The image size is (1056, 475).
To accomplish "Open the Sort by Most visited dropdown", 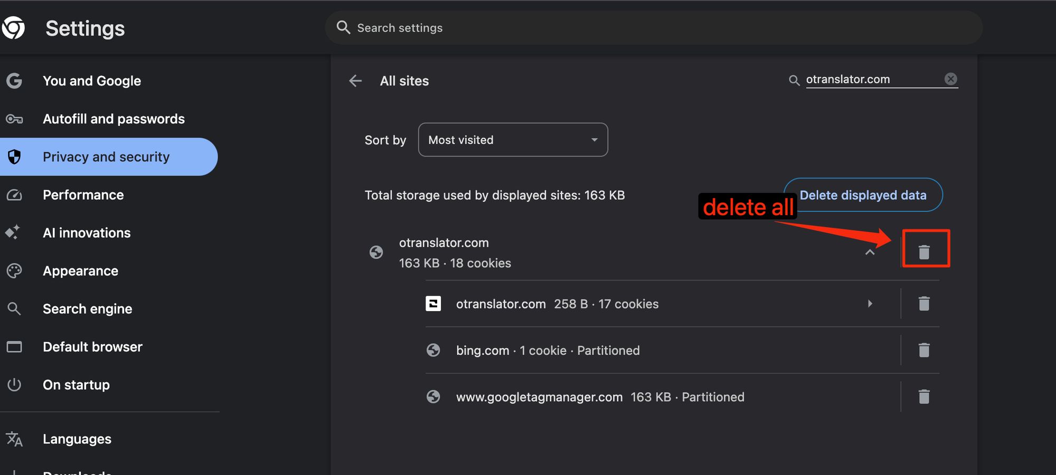I will pos(513,140).
